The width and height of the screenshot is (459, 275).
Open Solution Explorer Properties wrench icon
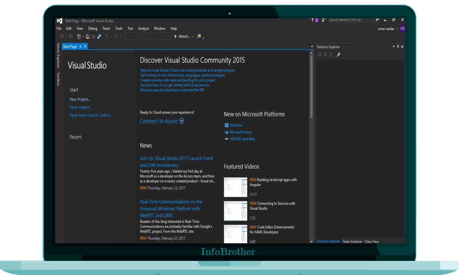coord(338,55)
